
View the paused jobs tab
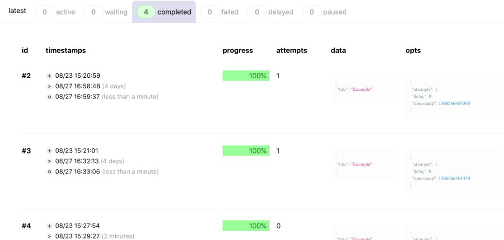click(x=325, y=12)
